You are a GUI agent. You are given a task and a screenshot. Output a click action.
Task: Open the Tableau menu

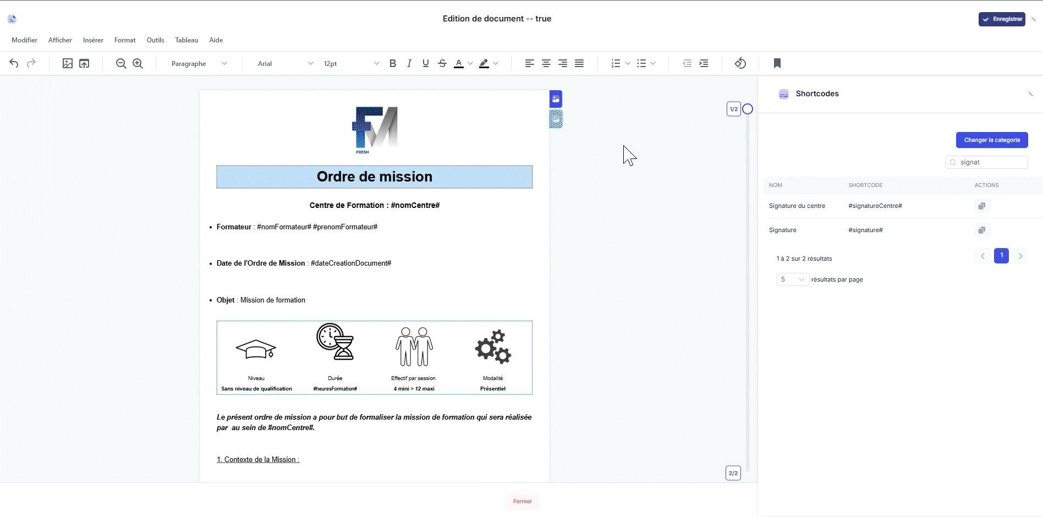[186, 40]
